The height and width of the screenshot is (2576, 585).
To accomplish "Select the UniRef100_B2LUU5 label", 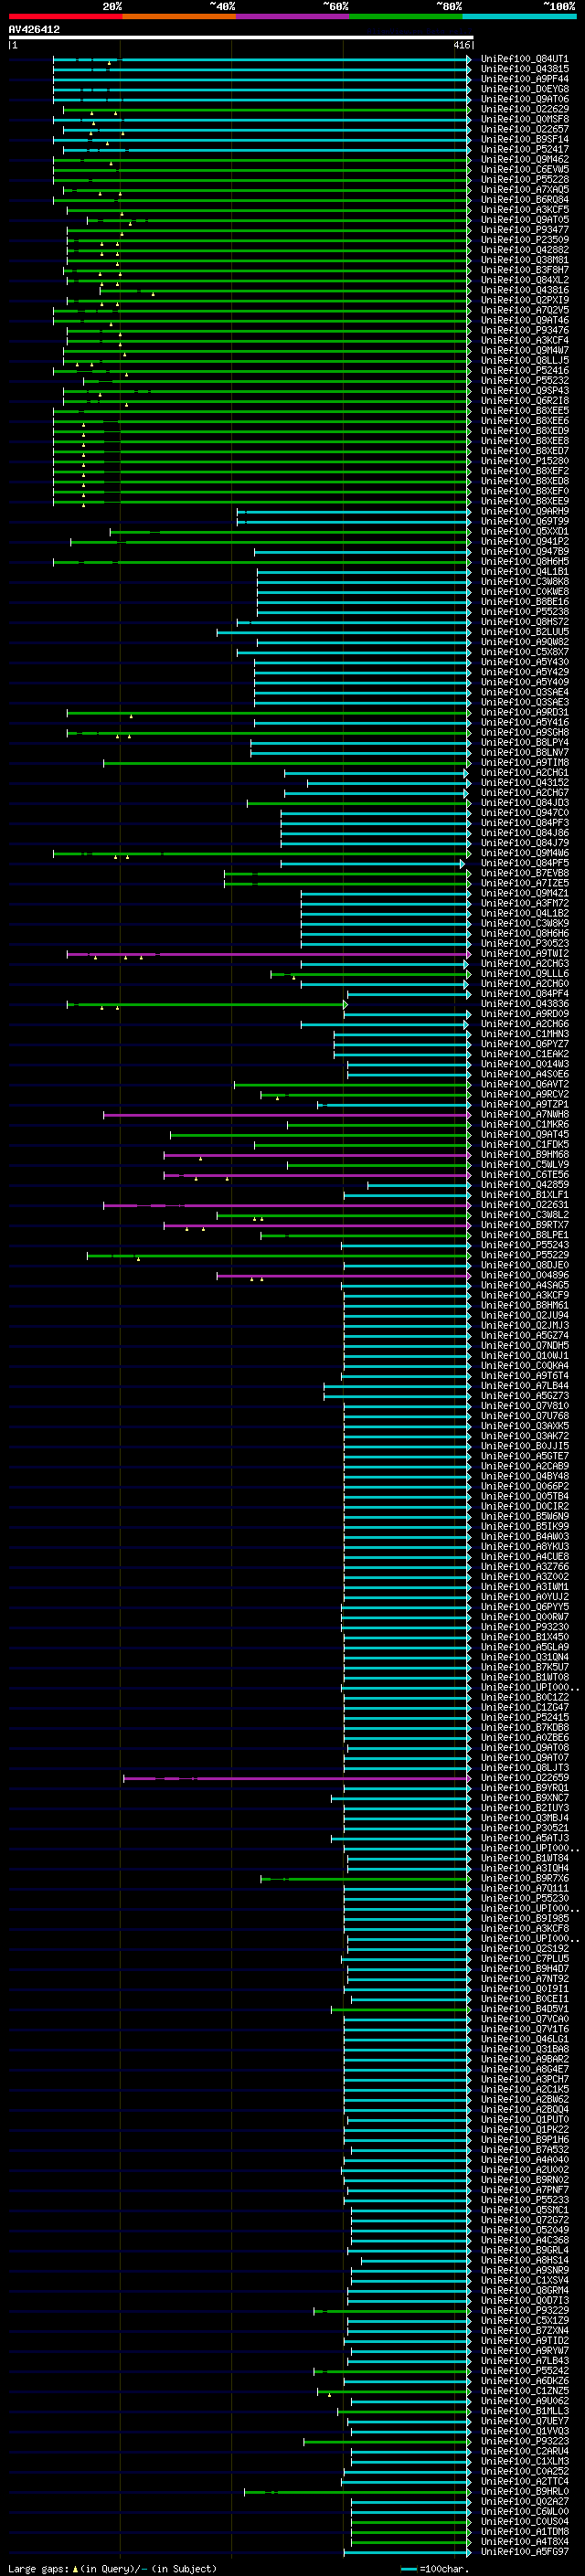I will 524,632.
